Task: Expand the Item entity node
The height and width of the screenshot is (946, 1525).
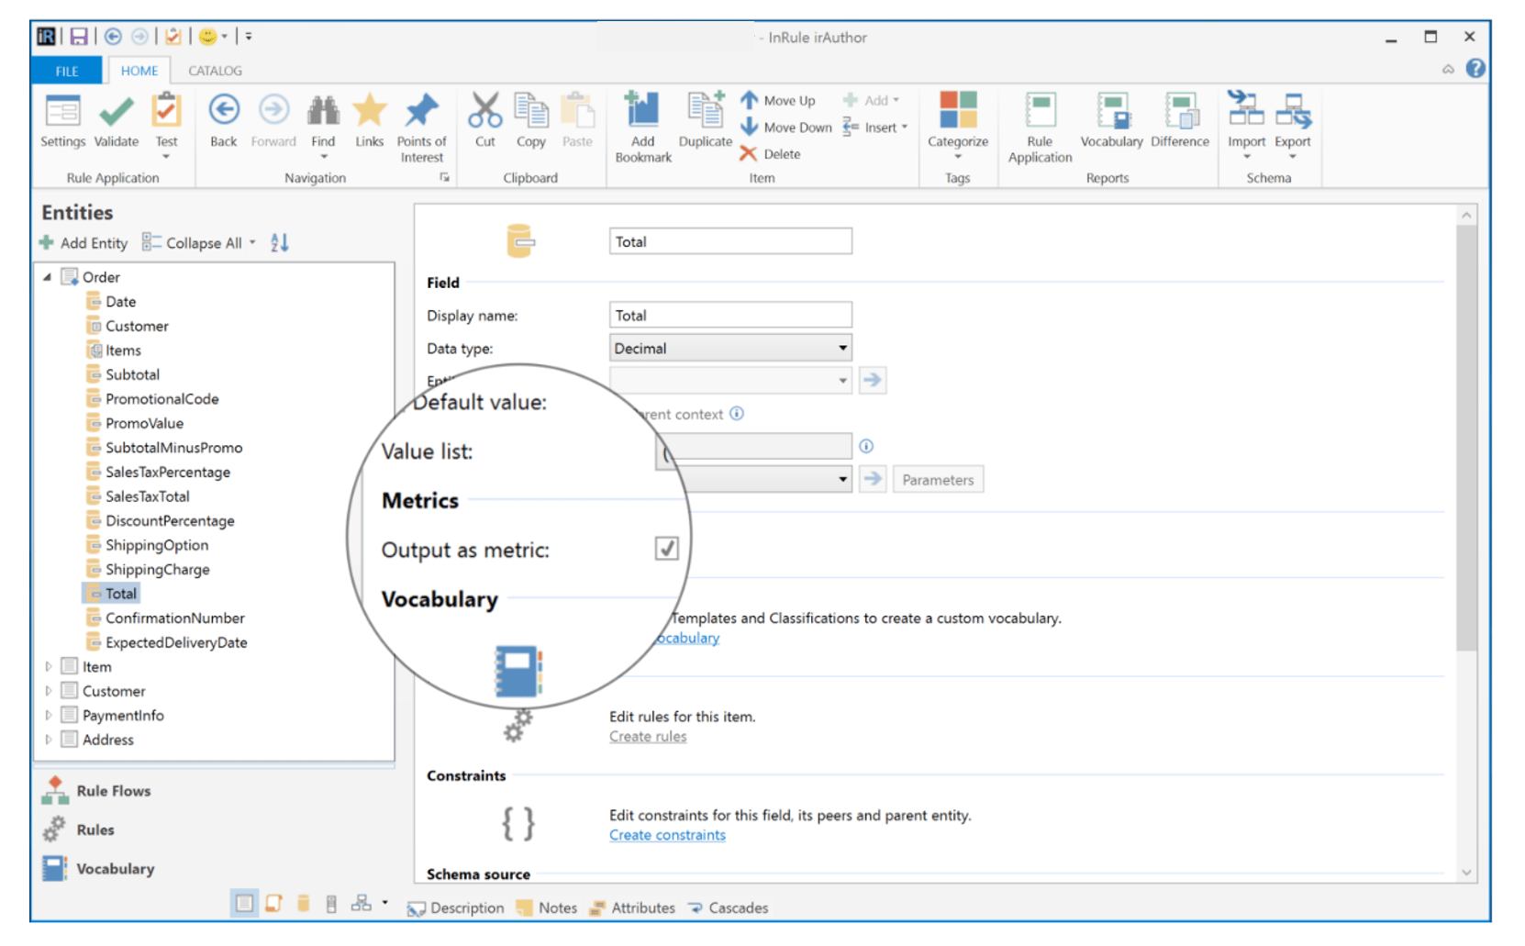Action: pyautogui.click(x=49, y=666)
